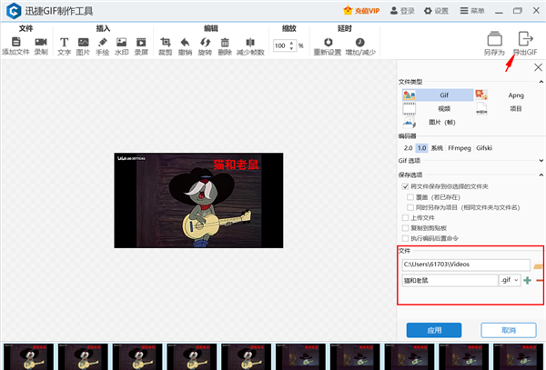Close the export side panel
This screenshot has width=546, height=370.
[538, 67]
